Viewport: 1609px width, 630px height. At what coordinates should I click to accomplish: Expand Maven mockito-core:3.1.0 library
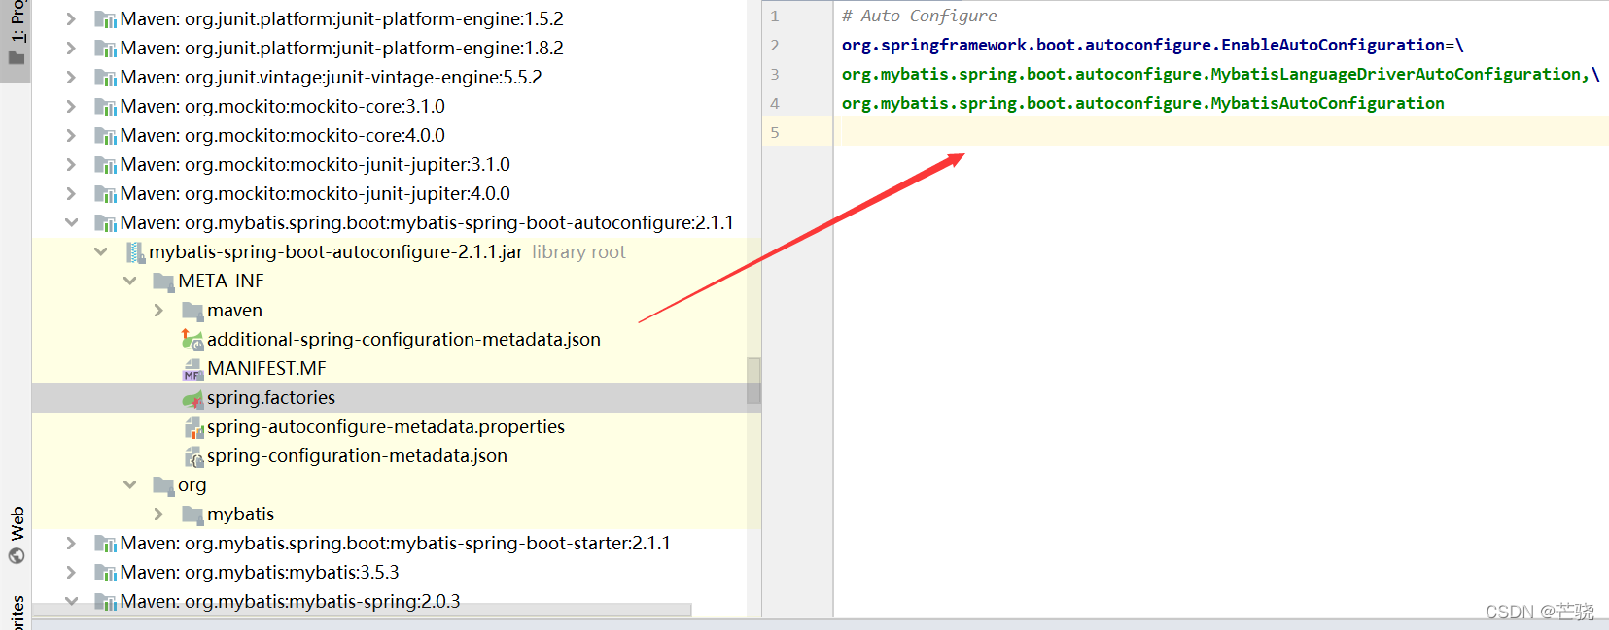point(71,106)
